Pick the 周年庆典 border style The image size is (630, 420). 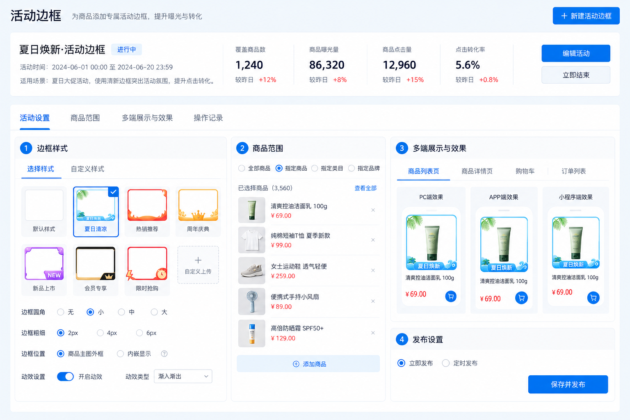198,212
